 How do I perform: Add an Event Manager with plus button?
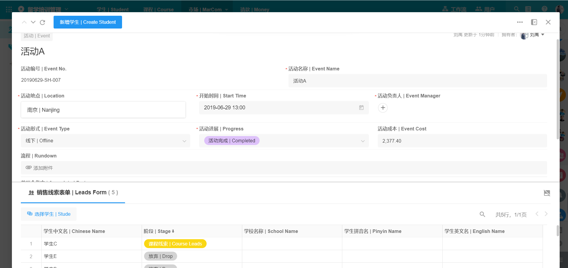pyautogui.click(x=383, y=108)
